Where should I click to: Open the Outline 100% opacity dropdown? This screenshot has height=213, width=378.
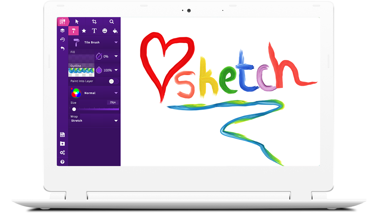tap(116, 70)
